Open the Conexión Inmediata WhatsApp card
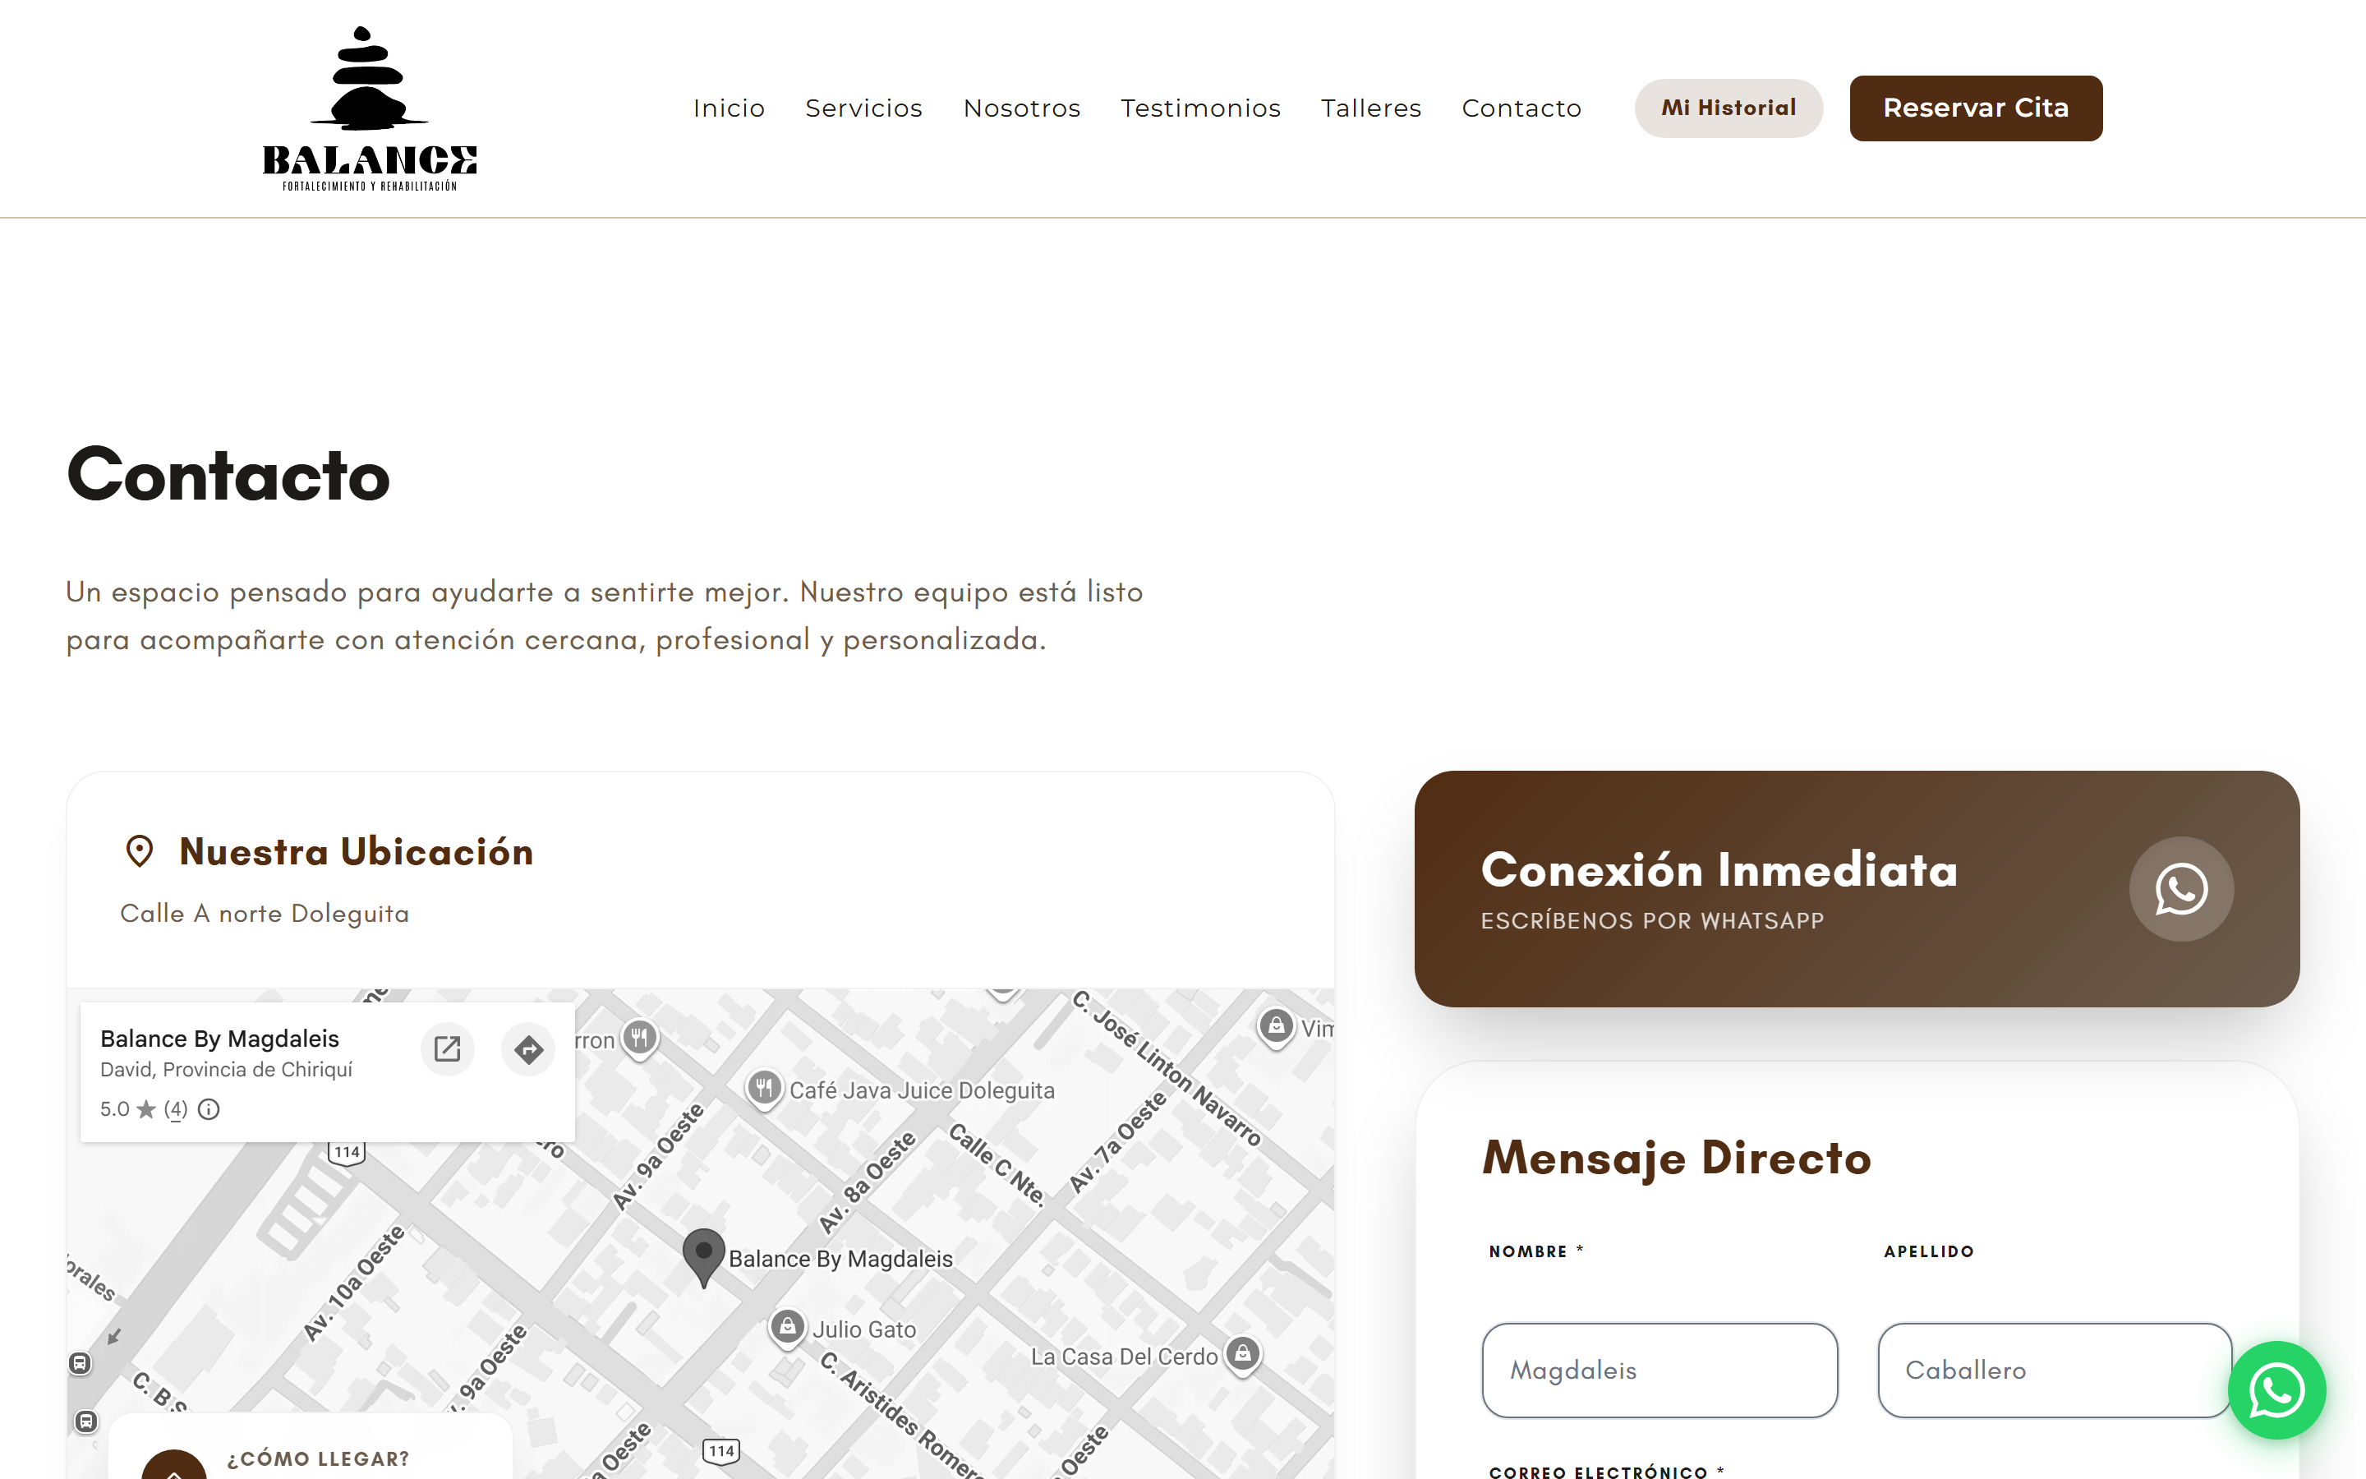The height and width of the screenshot is (1479, 2366). pos(1857,888)
